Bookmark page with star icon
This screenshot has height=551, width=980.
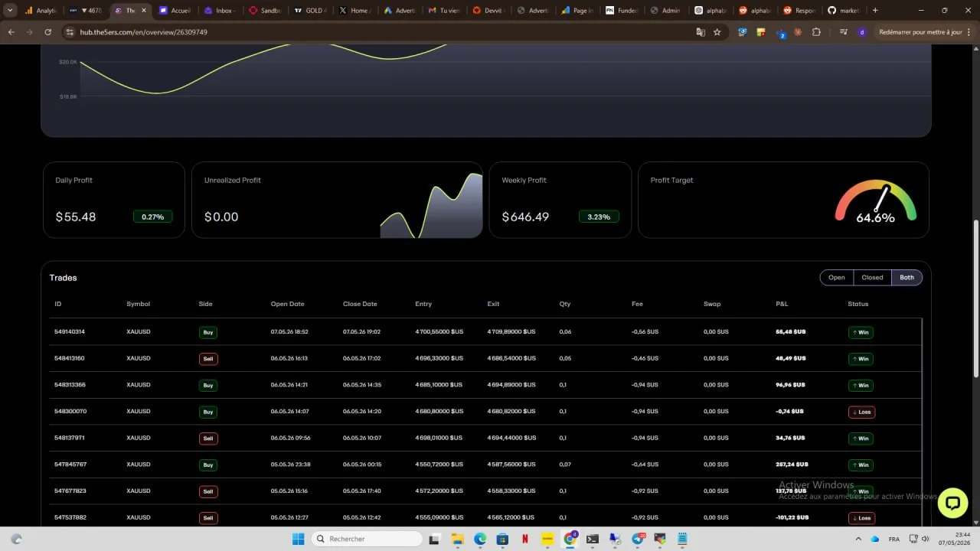click(x=717, y=32)
